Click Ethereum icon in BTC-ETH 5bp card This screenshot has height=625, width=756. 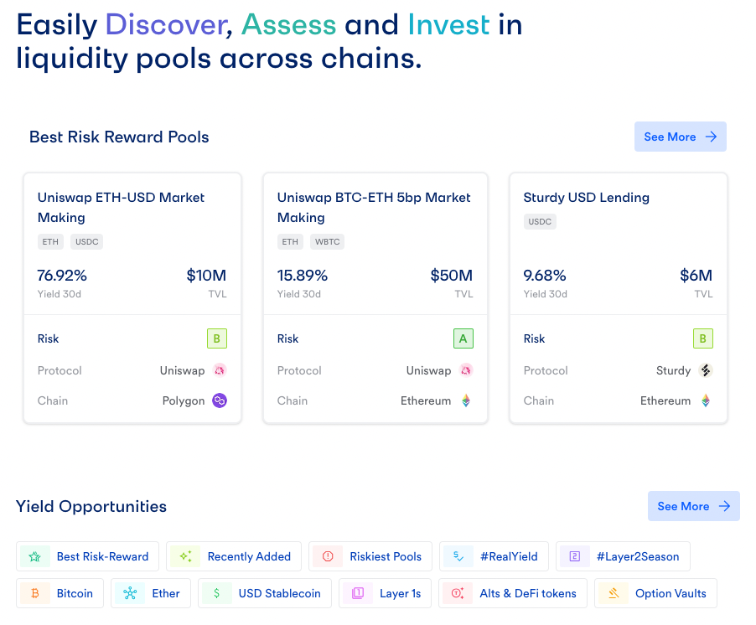click(466, 400)
